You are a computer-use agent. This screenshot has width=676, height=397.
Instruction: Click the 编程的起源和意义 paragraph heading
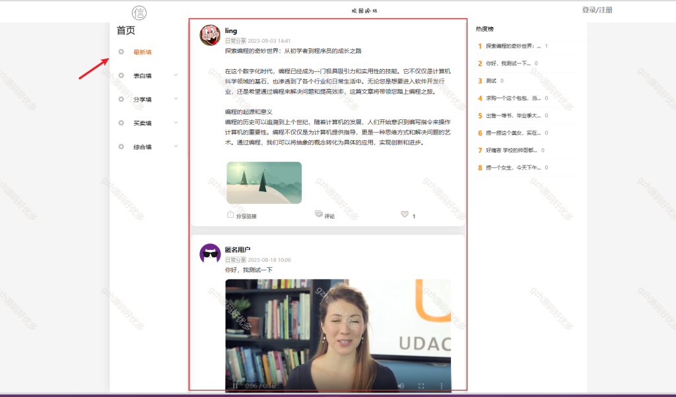coord(249,112)
